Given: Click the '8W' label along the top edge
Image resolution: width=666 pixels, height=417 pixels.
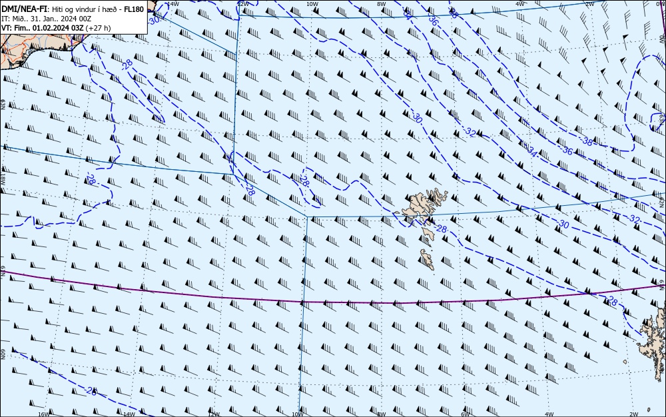Looking at the screenshot, I should (x=382, y=4).
